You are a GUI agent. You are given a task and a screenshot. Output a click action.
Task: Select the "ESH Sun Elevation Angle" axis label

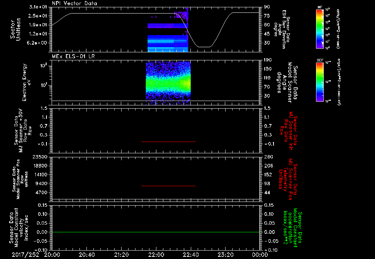click(282, 29)
